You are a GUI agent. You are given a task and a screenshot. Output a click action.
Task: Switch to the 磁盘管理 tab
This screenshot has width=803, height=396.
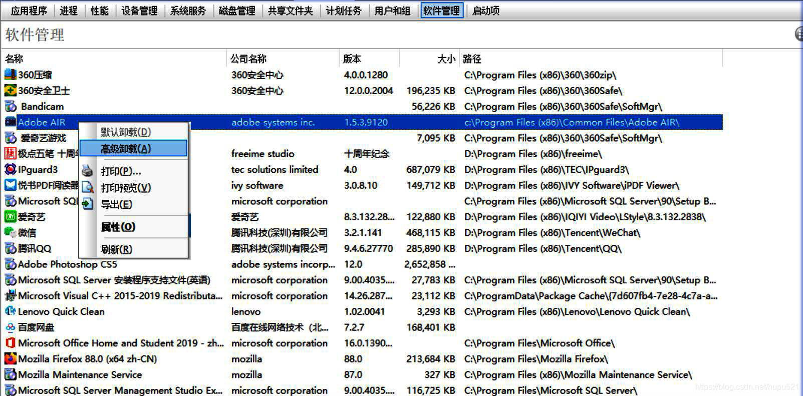pos(237,11)
